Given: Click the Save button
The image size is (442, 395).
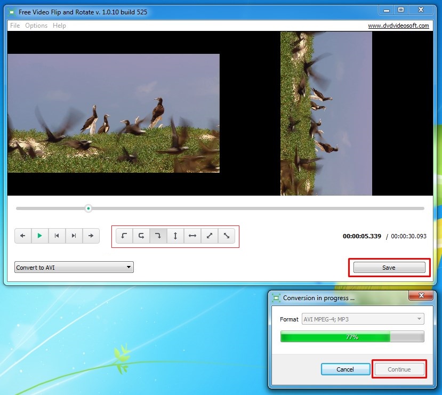Looking at the screenshot, I should [389, 268].
